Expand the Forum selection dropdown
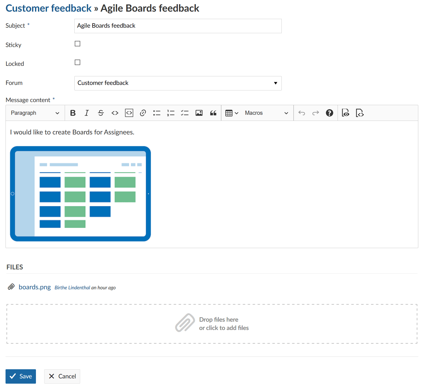The height and width of the screenshot is (390, 423). click(178, 83)
